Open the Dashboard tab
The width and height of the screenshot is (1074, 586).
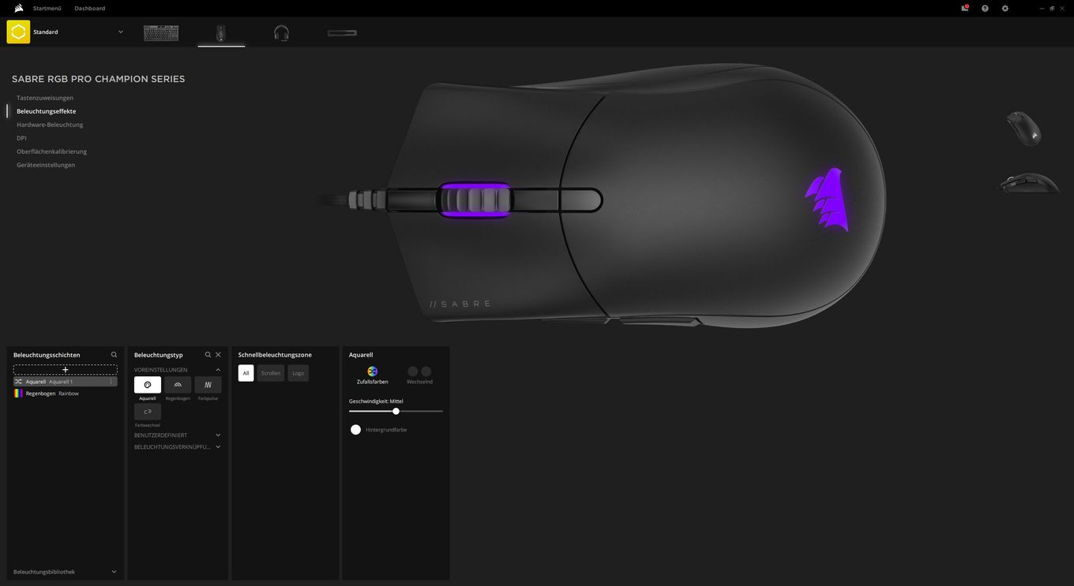[90, 8]
